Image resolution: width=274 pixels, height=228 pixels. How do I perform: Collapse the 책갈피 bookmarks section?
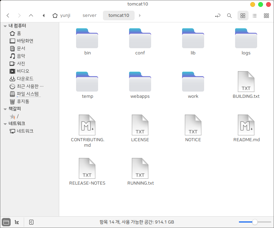point(5,109)
